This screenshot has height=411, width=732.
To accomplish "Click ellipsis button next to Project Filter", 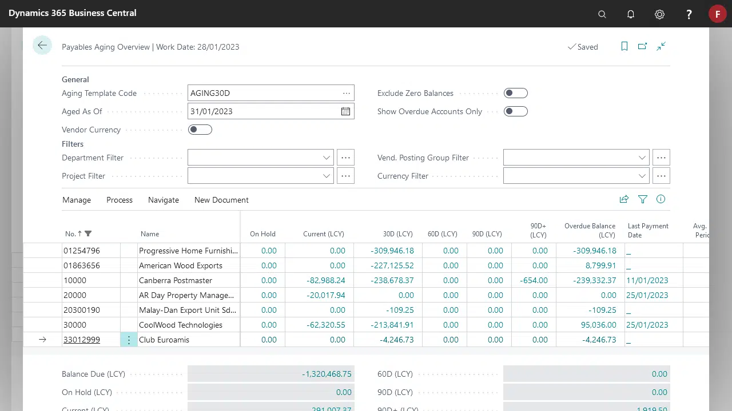I will [x=345, y=176].
